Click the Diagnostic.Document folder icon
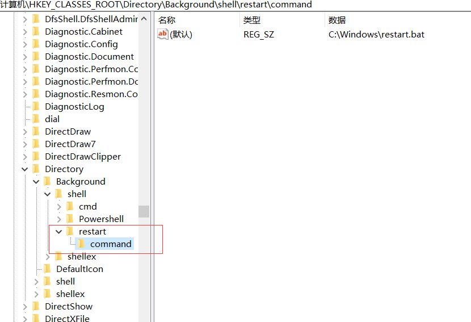This screenshot has height=322, width=471. coord(36,57)
